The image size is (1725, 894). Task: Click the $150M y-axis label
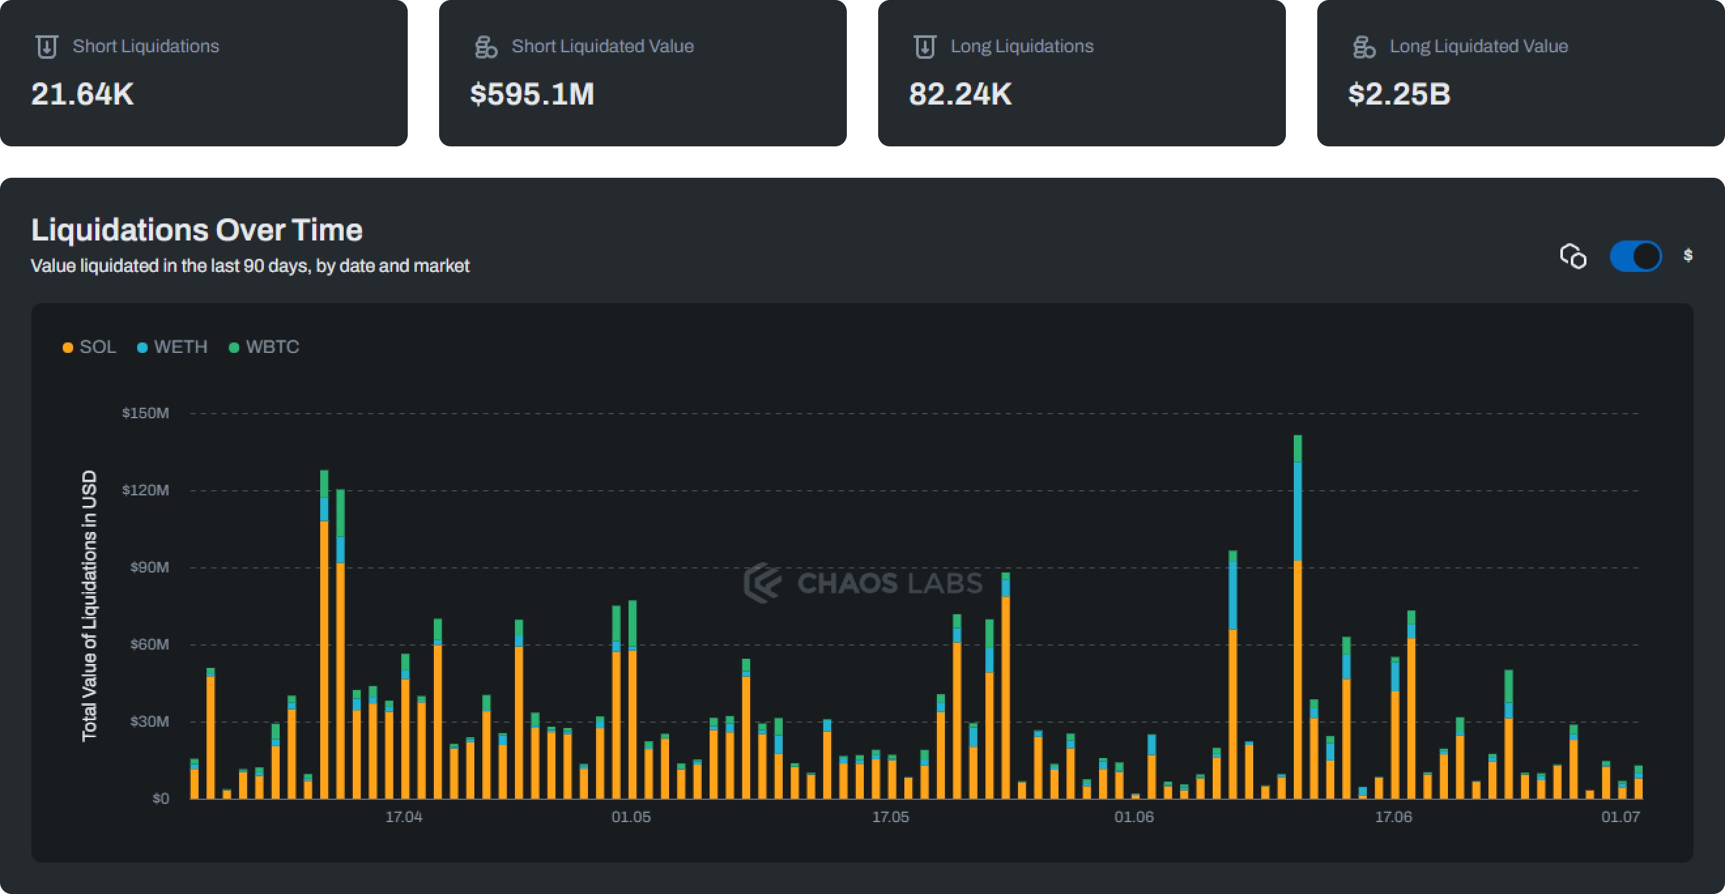click(x=145, y=413)
